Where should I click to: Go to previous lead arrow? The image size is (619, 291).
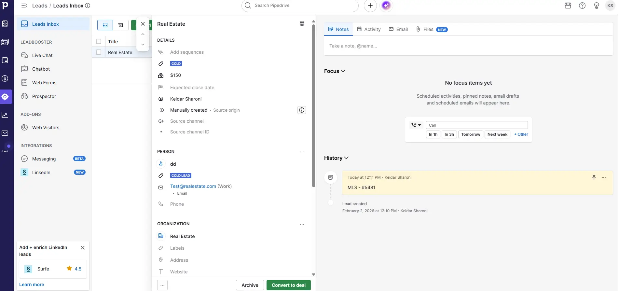tap(143, 34)
